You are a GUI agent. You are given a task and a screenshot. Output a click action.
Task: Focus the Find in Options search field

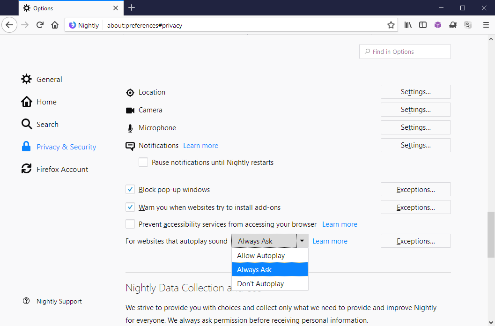pos(405,52)
